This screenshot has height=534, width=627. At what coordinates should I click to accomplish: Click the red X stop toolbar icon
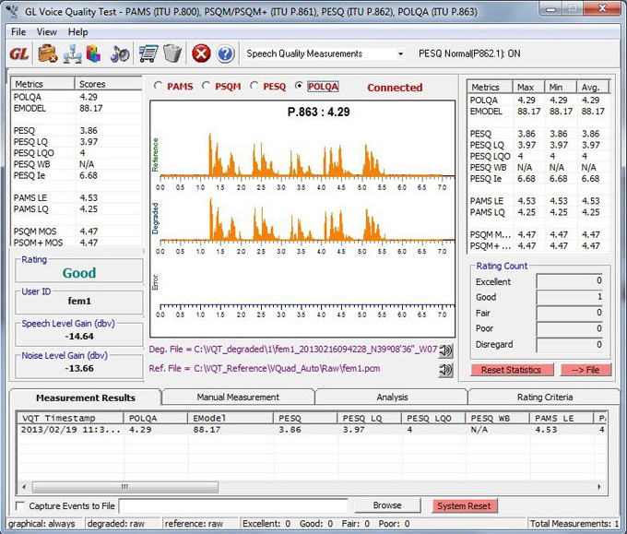(201, 53)
